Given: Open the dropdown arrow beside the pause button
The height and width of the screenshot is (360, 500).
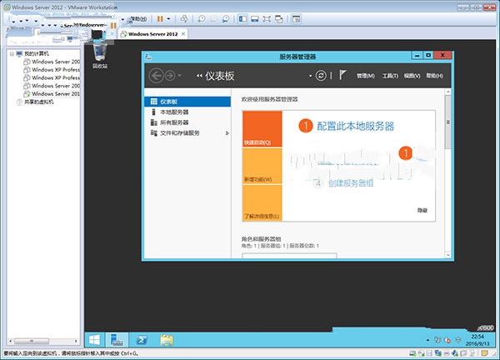Looking at the screenshot, I should (168, 19).
